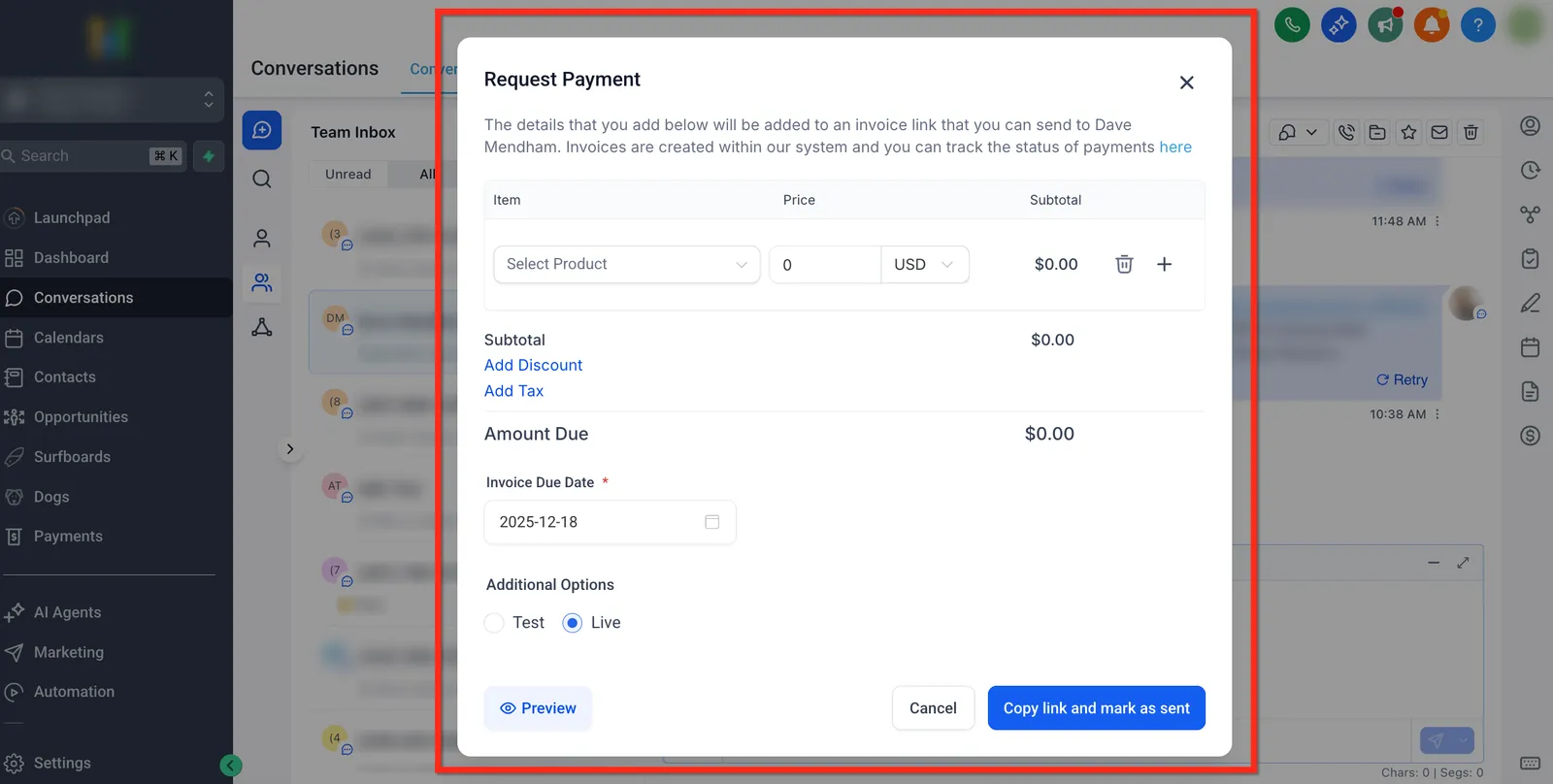1553x784 pixels.
Task: Delete the product line with trash icon
Action: tap(1124, 264)
